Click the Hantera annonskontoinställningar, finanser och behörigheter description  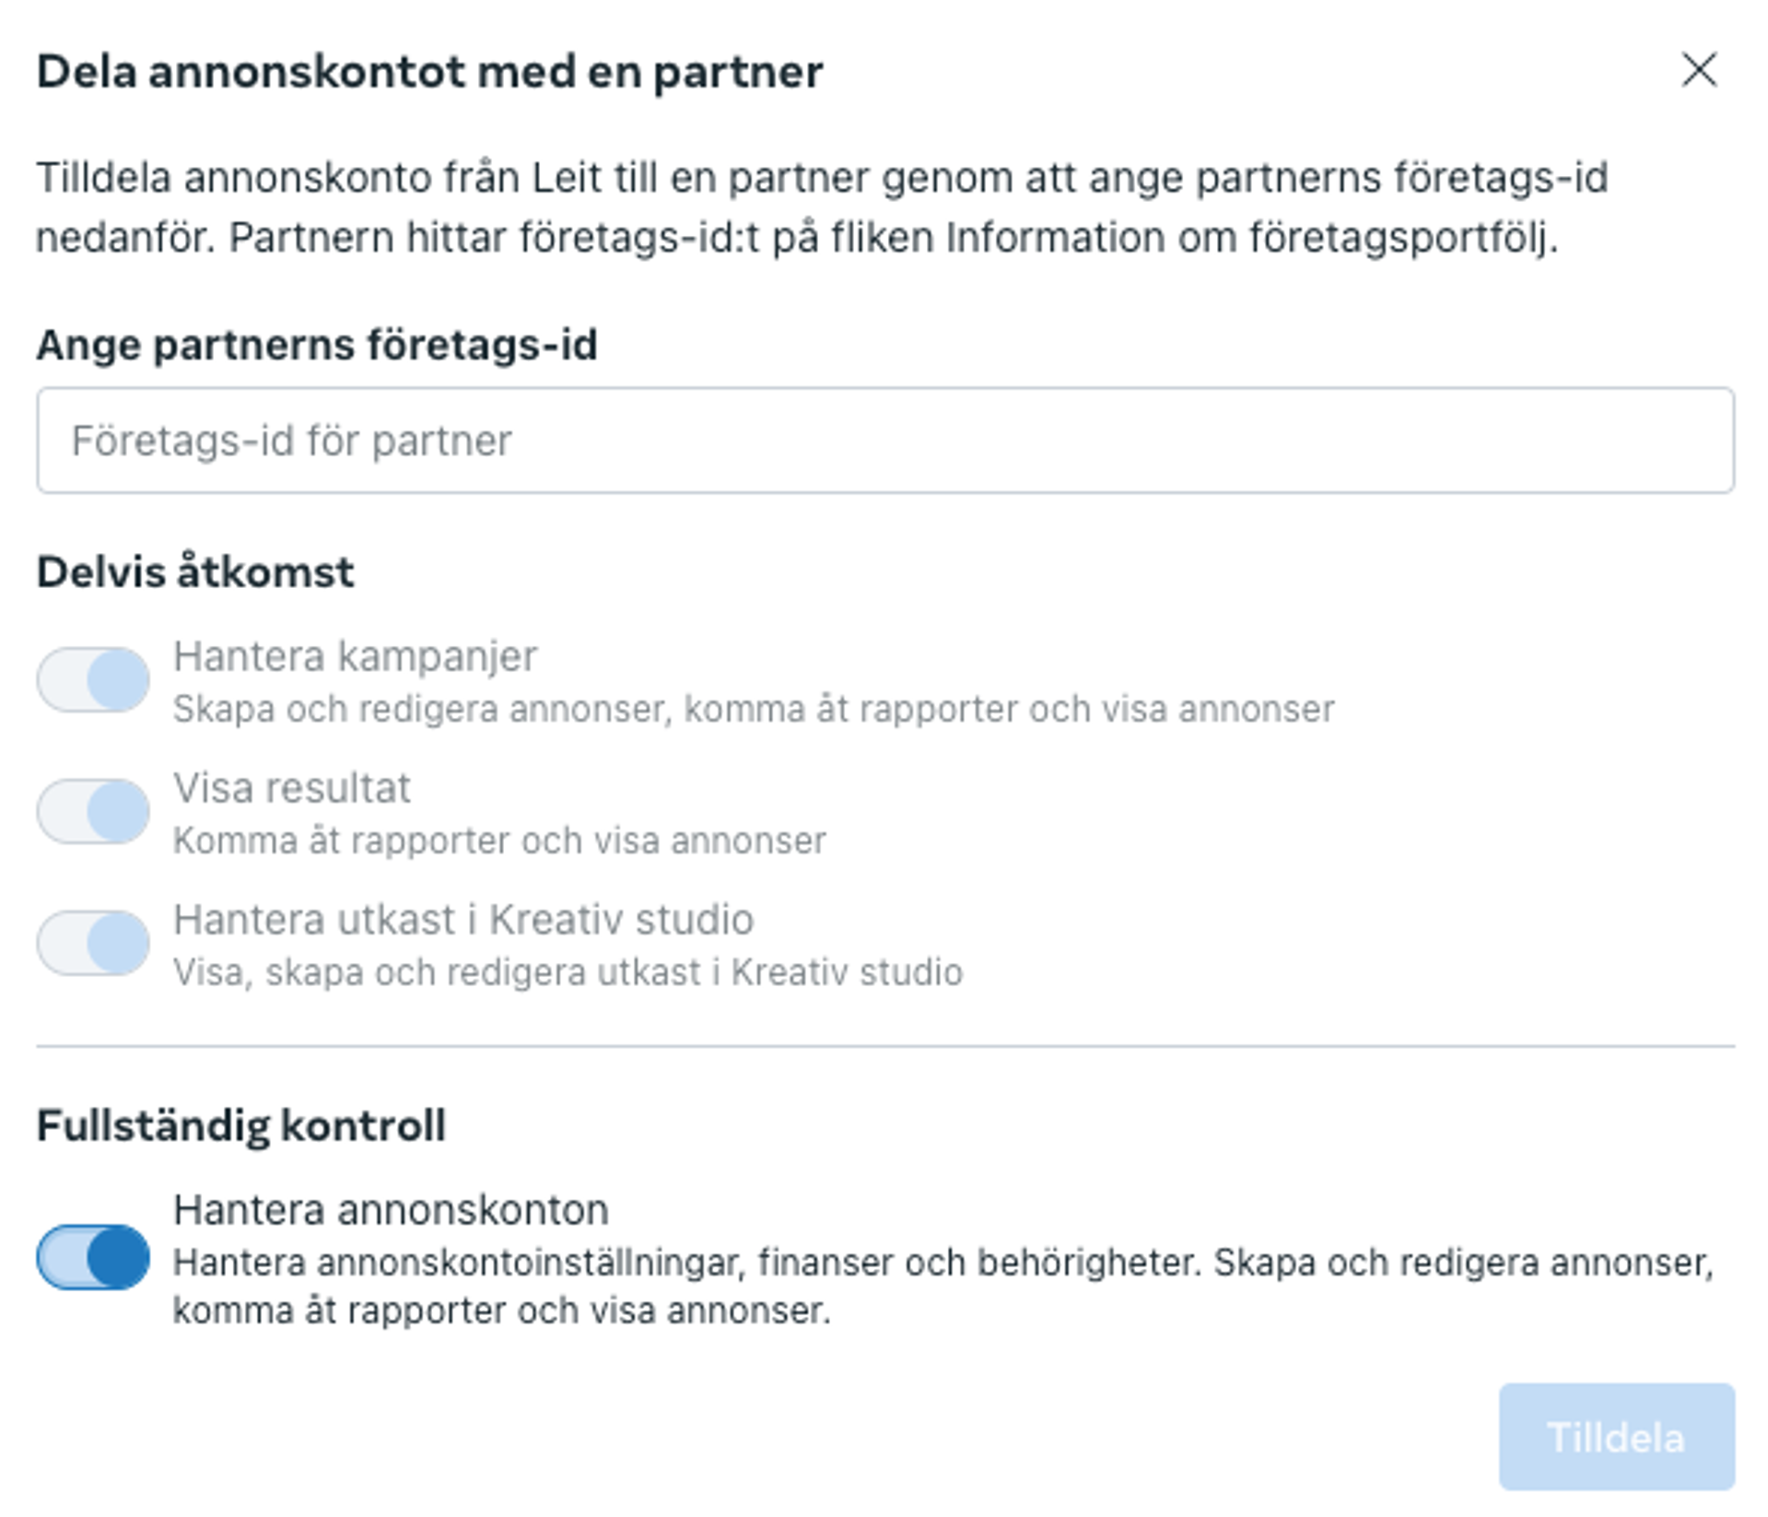[x=940, y=1286]
